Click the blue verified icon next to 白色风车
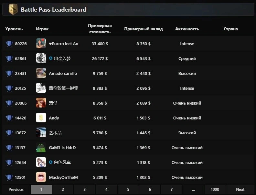 pyautogui.click(x=51, y=162)
